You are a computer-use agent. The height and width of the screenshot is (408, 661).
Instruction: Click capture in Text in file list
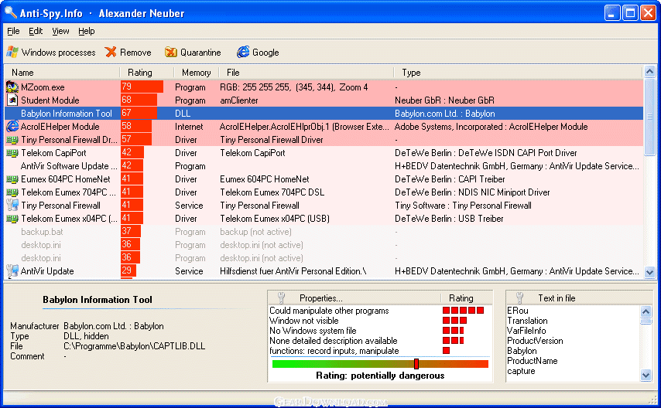pos(521,372)
